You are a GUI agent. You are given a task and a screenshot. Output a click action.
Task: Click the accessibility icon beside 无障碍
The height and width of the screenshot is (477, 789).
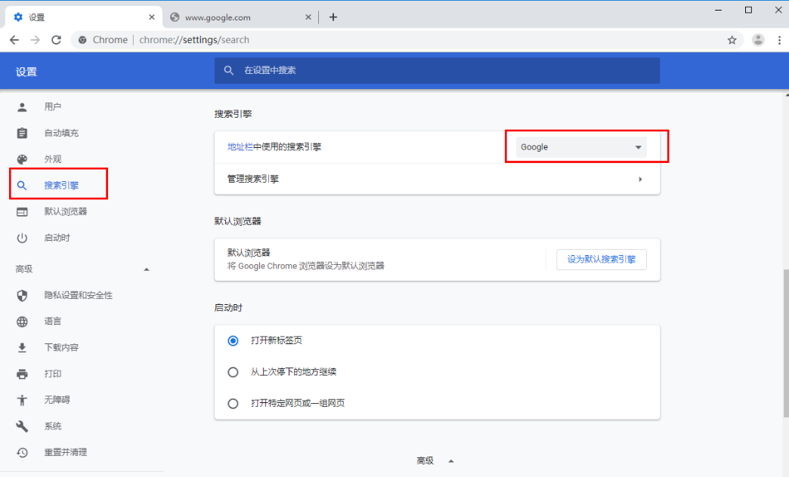(x=22, y=400)
